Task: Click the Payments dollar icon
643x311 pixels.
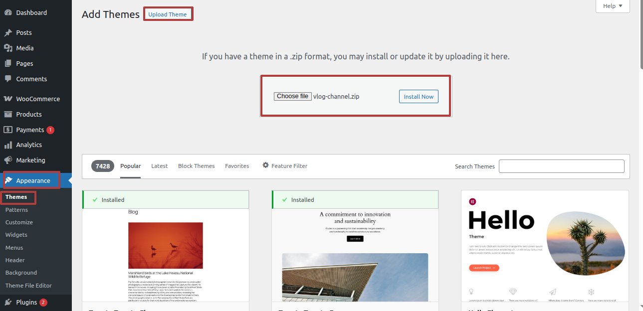Action: coord(8,130)
